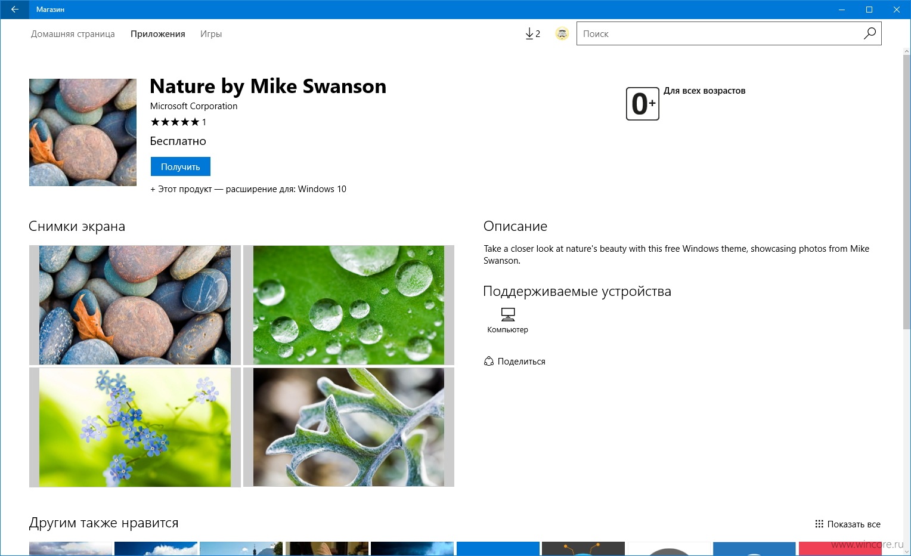The image size is (911, 556).
Task: Click the description paragraph about Windows theme
Action: (676, 255)
